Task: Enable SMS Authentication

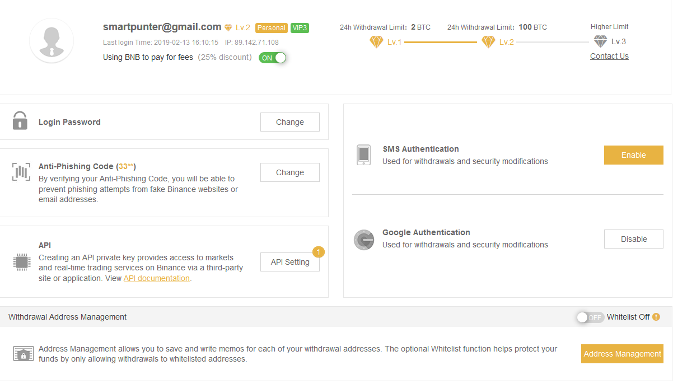Action: [634, 155]
